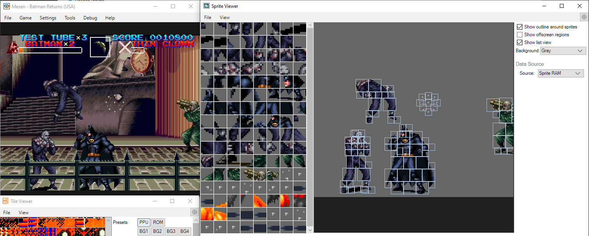
Task: Open Tools menu in Mesen
Action: [70, 18]
